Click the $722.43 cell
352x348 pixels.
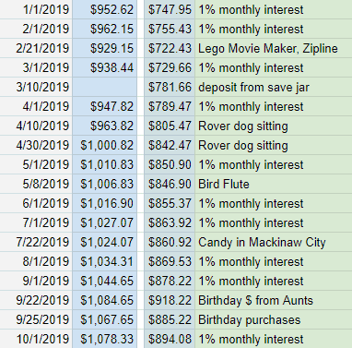click(x=170, y=48)
